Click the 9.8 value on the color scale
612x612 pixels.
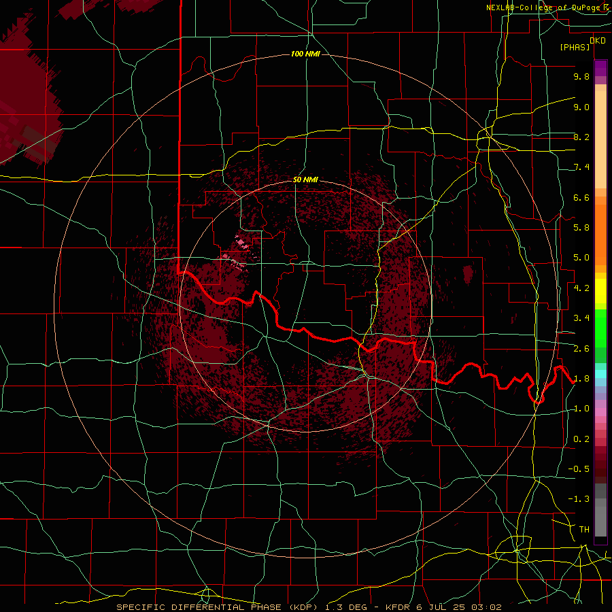pos(581,76)
